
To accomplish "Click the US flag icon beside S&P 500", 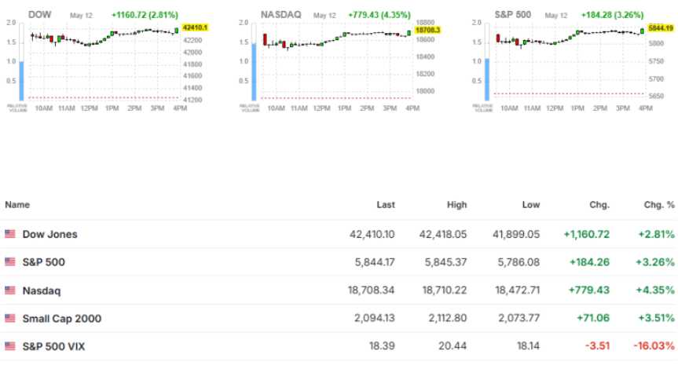I will (10, 261).
